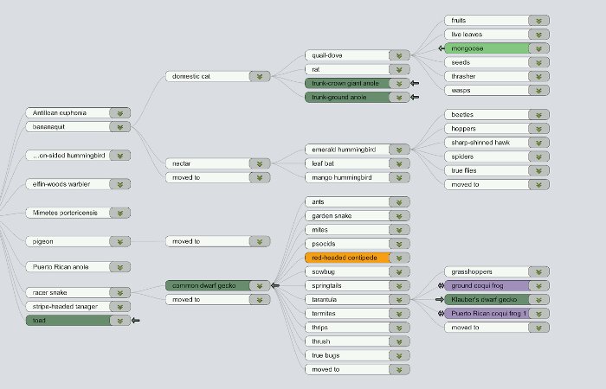Expand the thrasher node chevron
The height and width of the screenshot is (389, 606).
pyautogui.click(x=538, y=76)
